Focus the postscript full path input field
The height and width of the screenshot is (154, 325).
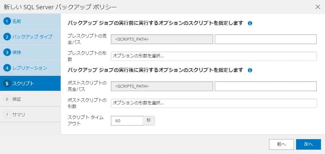(266, 86)
